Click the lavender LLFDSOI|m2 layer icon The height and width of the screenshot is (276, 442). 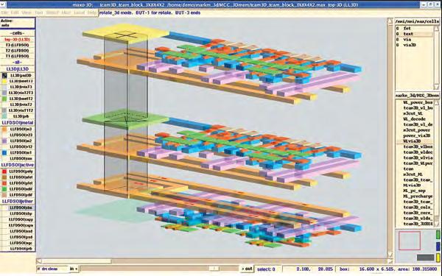pyautogui.click(x=4, y=141)
